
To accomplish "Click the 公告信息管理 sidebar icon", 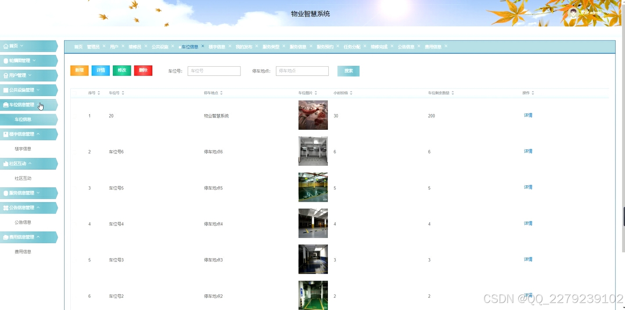I will pyautogui.click(x=6, y=207).
